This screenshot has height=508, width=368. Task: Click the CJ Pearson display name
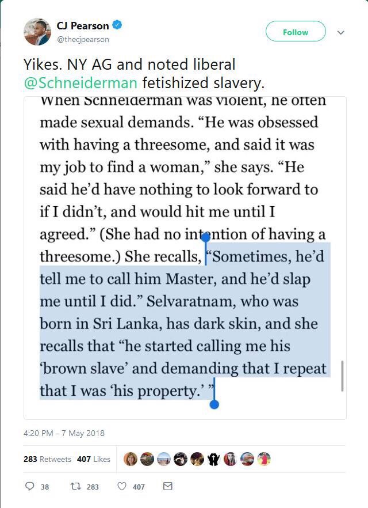click(x=83, y=26)
